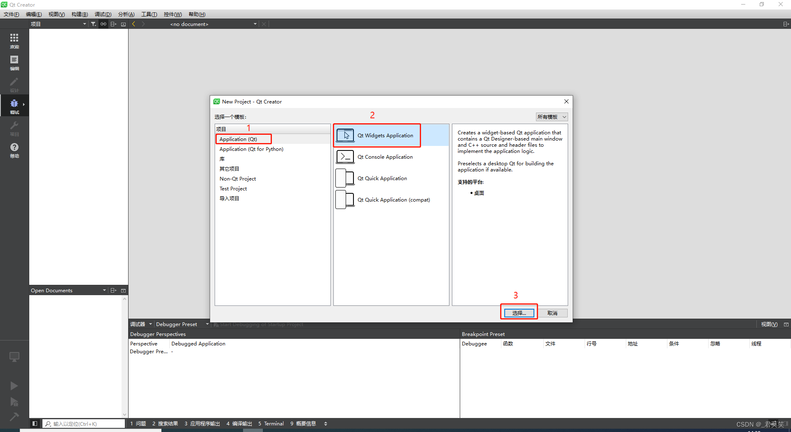This screenshot has height=432, width=791.
Task: Switch to Debug mode with the bug icon
Action: click(14, 106)
